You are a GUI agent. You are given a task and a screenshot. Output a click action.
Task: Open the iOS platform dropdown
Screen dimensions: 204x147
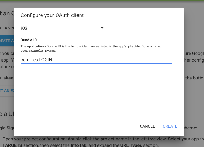pos(63,28)
